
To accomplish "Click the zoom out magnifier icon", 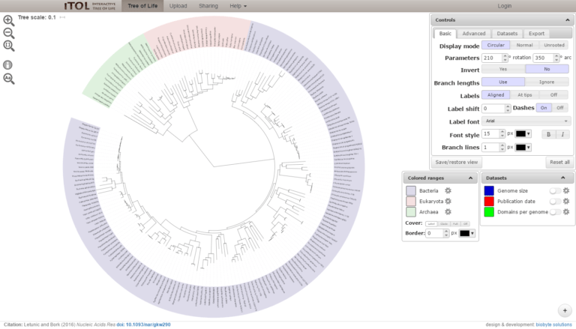I will point(8,34).
